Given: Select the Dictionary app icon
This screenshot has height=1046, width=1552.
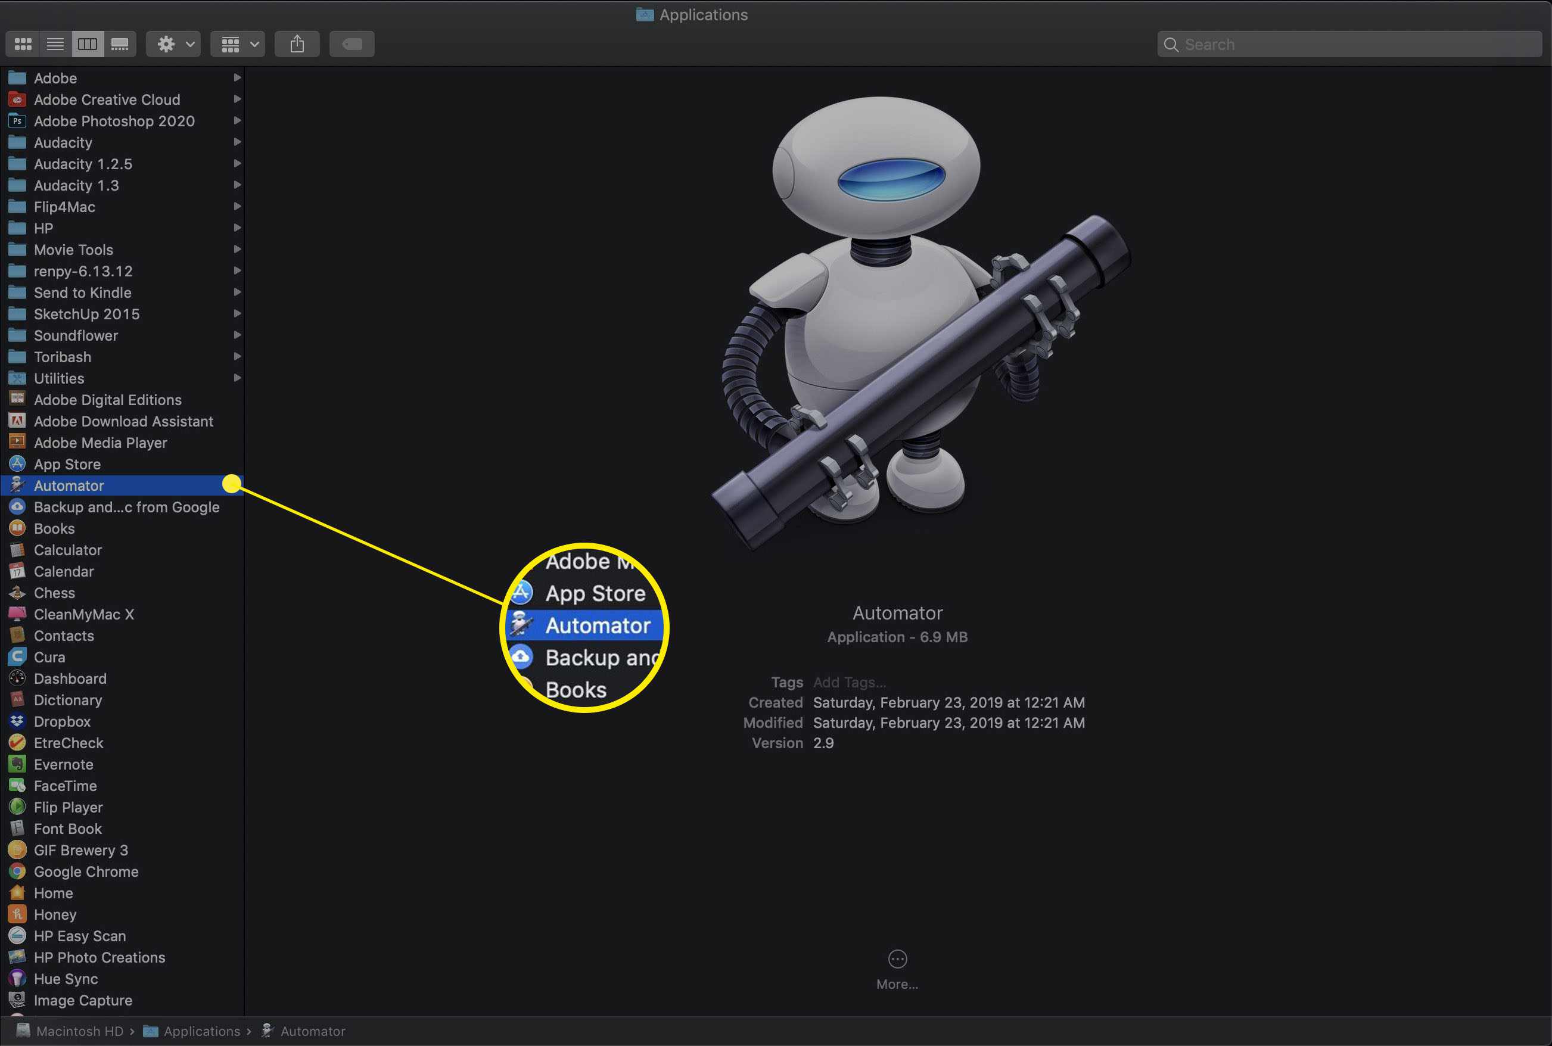Looking at the screenshot, I should point(17,700).
